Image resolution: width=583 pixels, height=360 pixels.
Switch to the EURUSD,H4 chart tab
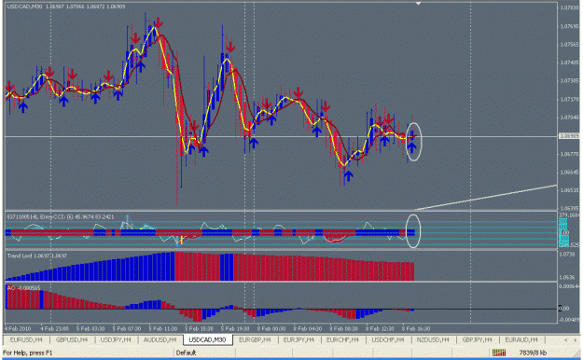click(26, 339)
